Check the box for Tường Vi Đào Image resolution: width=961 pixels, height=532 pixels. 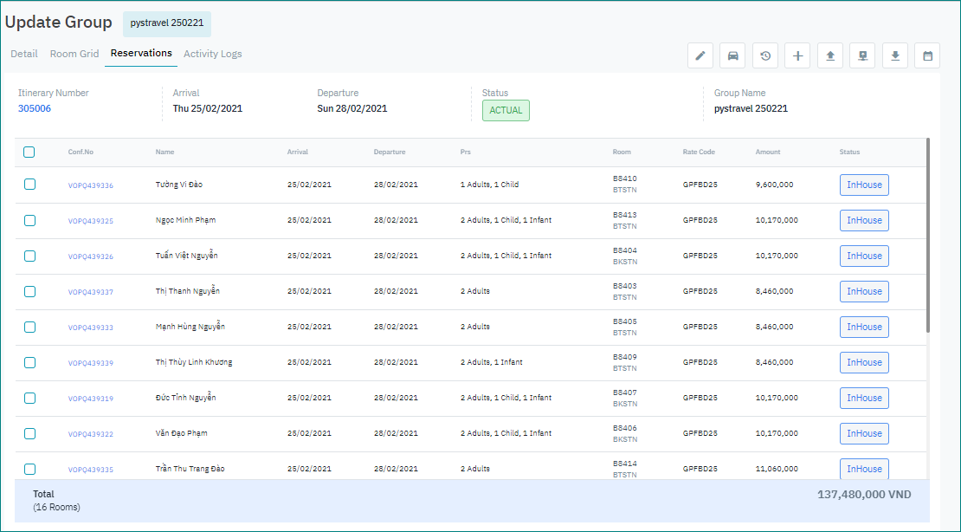tap(29, 185)
